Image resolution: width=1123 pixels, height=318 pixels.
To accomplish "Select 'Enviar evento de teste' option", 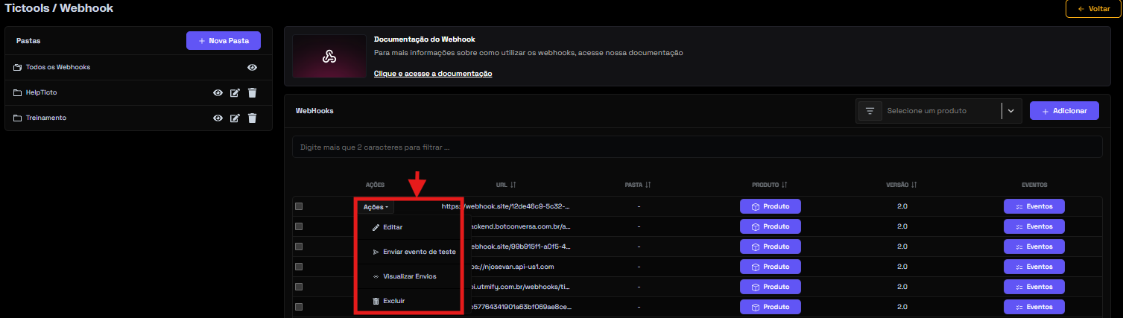I will click(x=418, y=252).
